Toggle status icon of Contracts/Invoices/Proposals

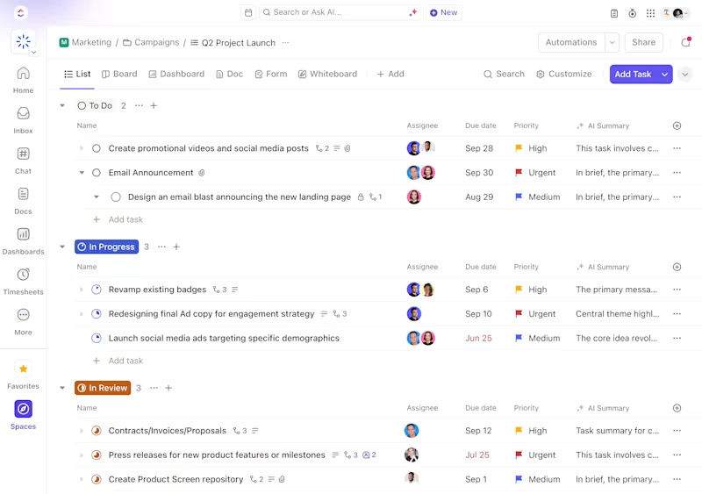[x=97, y=431]
